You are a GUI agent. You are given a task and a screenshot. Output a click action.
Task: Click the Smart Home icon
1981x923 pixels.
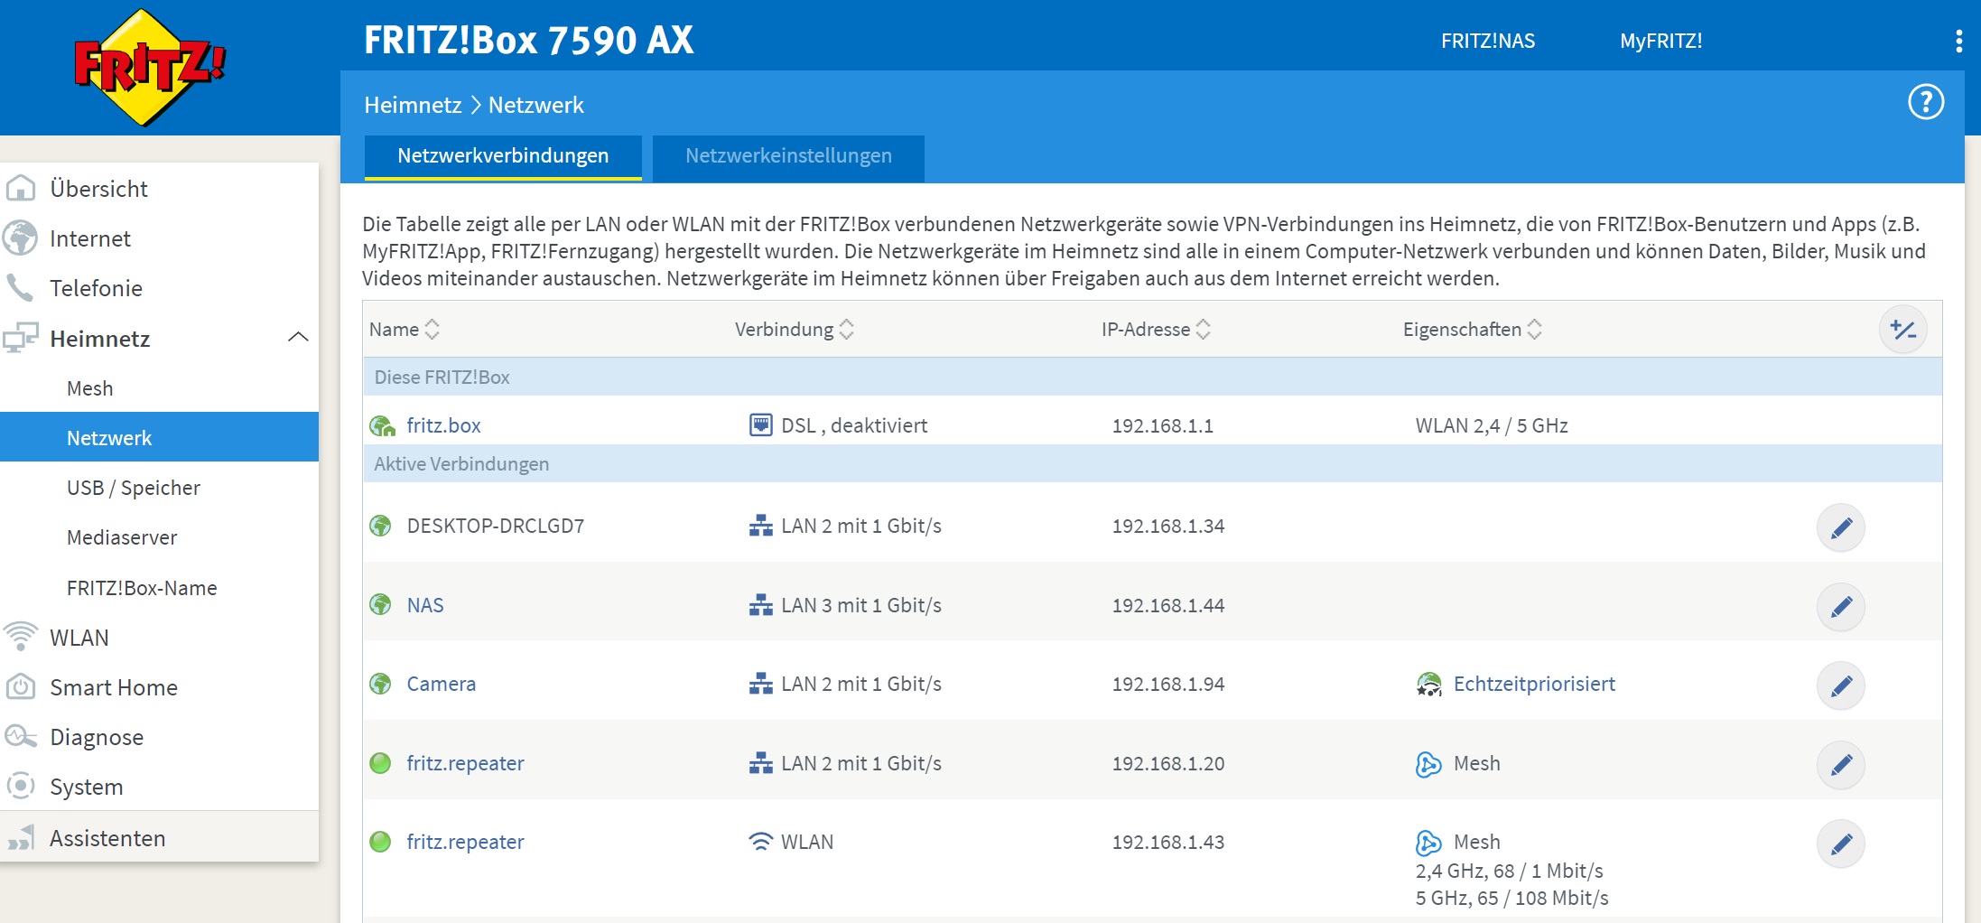[21, 687]
